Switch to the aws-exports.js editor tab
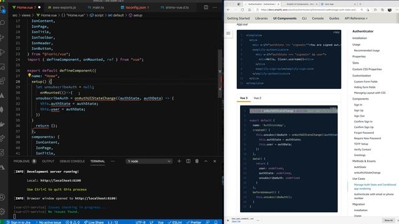 (x=62, y=7)
